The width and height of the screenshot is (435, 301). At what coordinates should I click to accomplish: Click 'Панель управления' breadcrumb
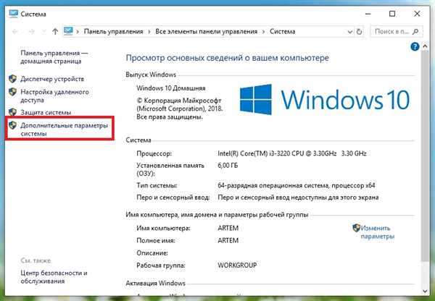pyautogui.click(x=114, y=32)
